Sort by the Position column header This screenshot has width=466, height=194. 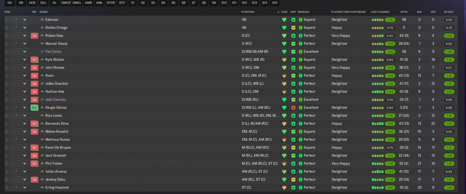pos(248,12)
